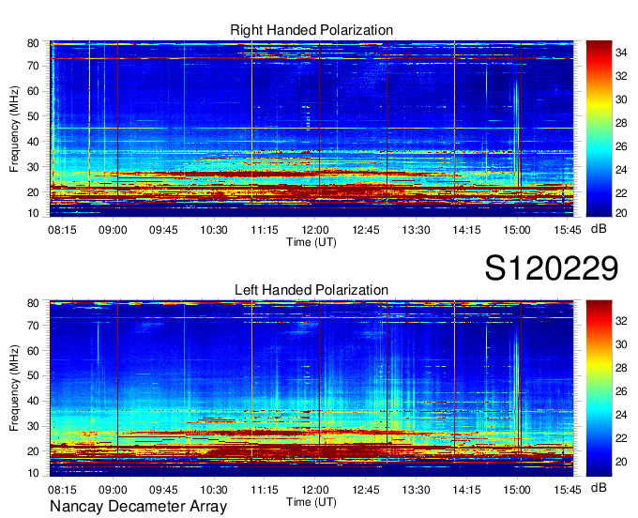The image size is (638, 518).
Task: Click the 15:45 tick under Left Handed plot
Action: click(x=568, y=490)
